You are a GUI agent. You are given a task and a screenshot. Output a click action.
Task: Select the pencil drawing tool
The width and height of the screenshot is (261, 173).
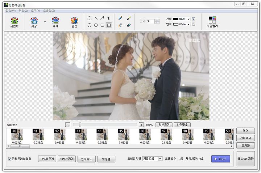(x=120, y=18)
